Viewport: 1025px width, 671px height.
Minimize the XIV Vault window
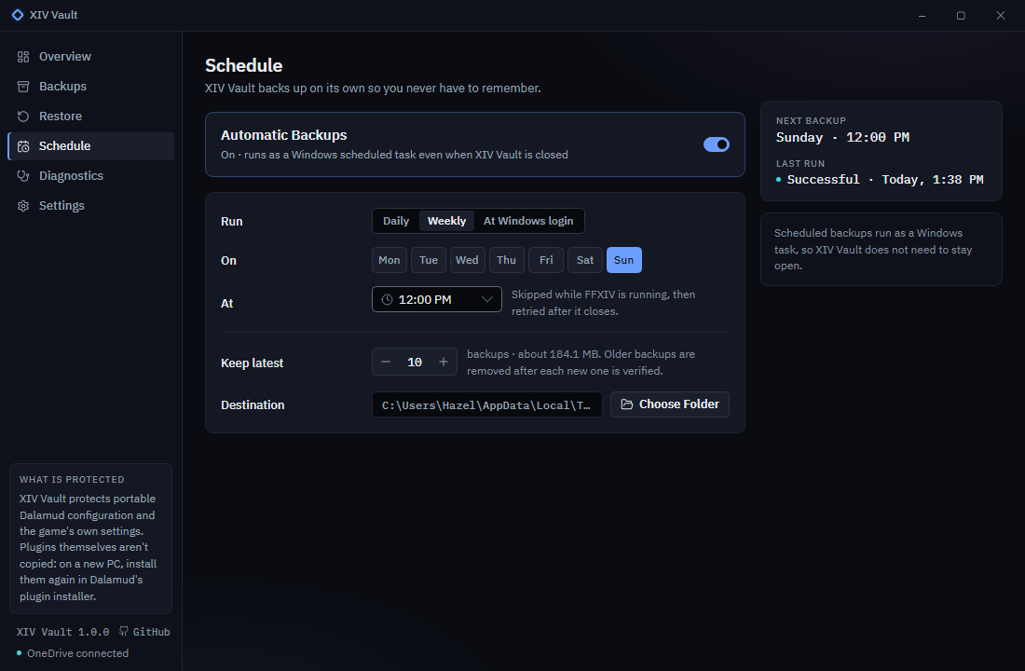click(x=922, y=15)
